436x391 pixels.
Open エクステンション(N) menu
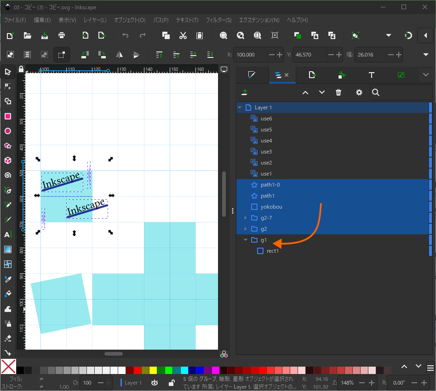[259, 20]
